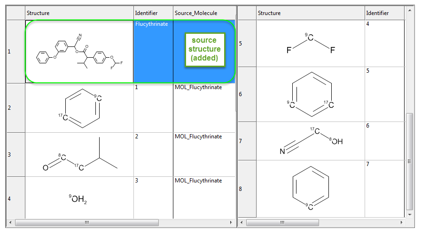Select the Flucythrinate identifier cell

(153, 52)
